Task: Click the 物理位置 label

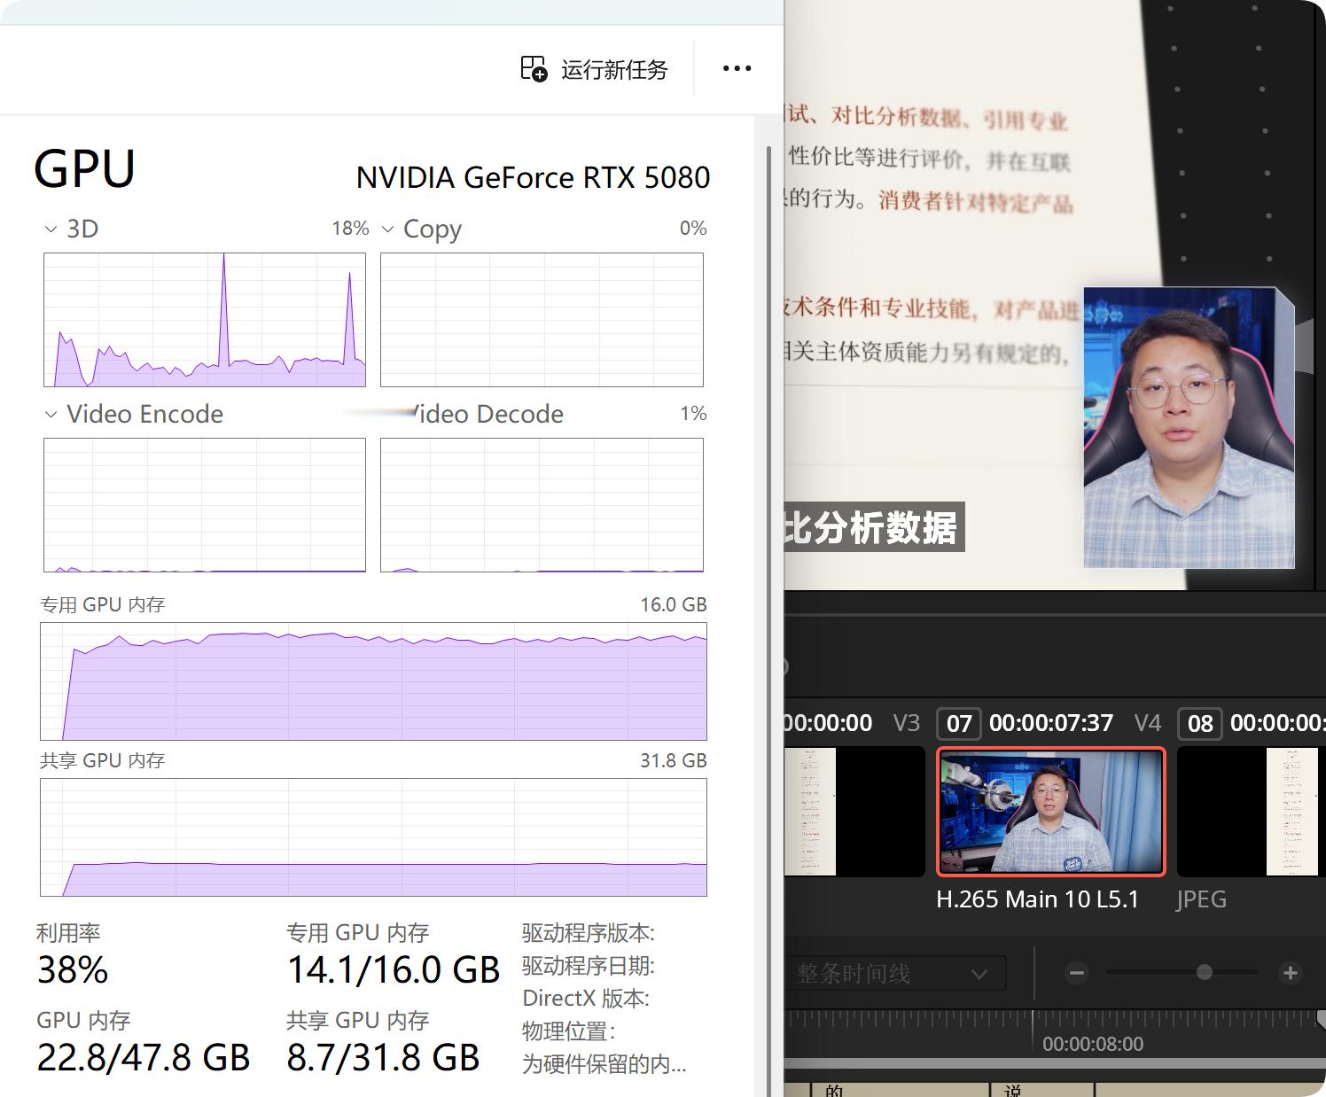Action: point(569,1031)
